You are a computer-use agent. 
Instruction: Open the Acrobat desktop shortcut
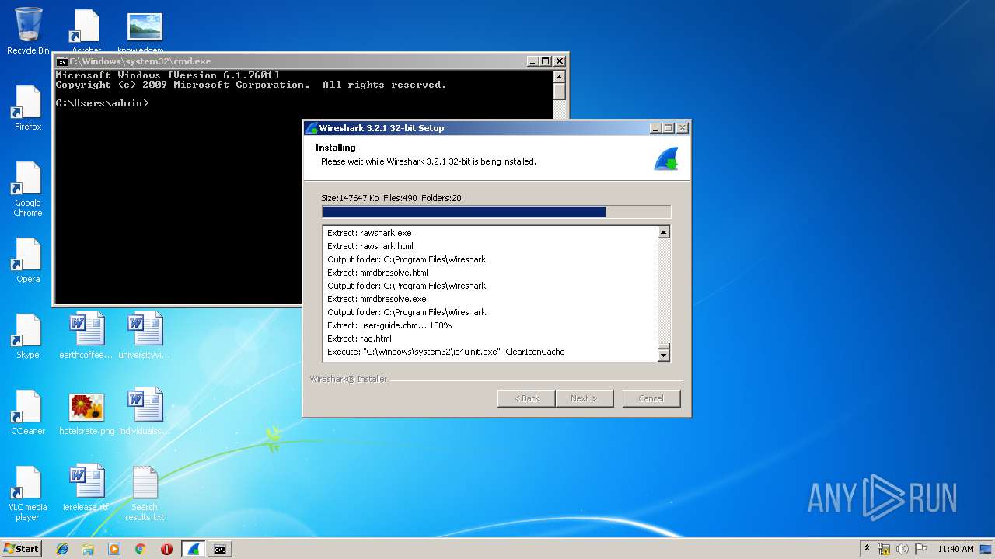tap(86, 31)
